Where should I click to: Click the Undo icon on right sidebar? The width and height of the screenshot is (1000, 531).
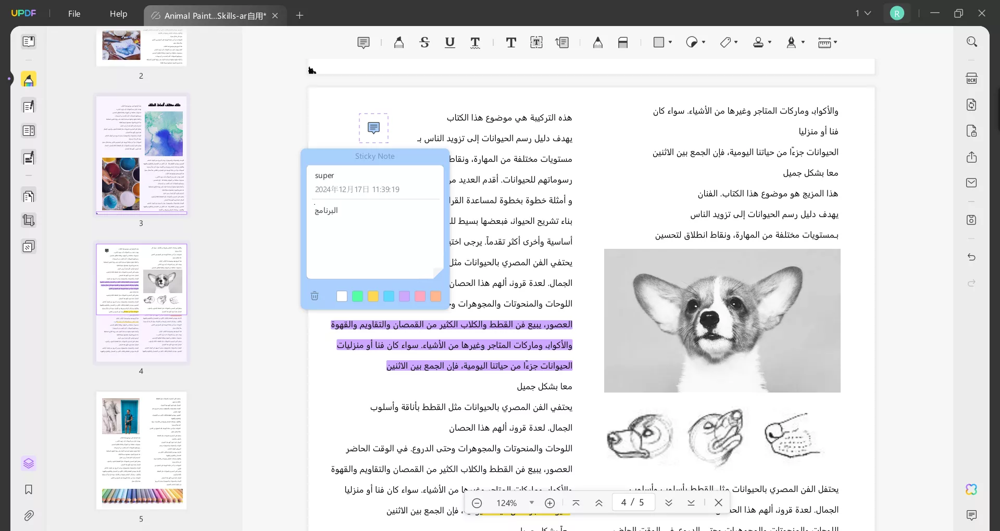pos(971,257)
